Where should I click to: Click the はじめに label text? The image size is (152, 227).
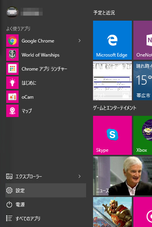(x=29, y=83)
